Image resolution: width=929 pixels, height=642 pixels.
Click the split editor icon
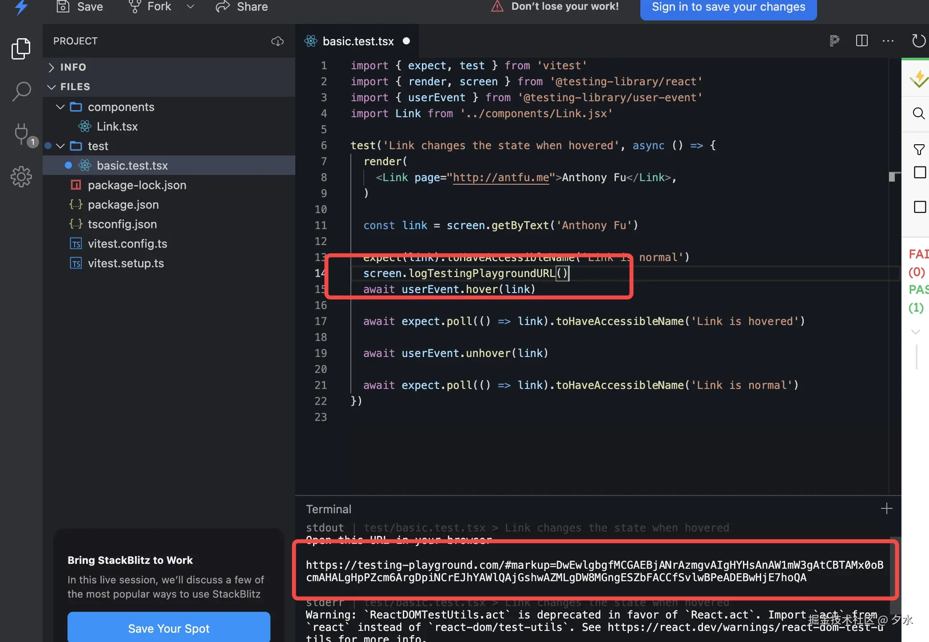[x=862, y=41]
